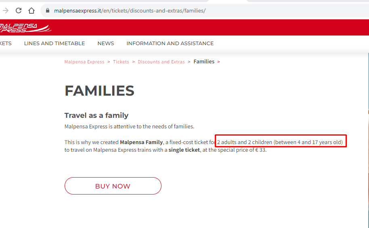Image resolution: width=369 pixels, height=228 pixels.
Task: Focus the address bar URL
Action: [130, 10]
